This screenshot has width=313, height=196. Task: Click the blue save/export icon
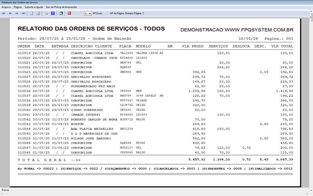pos(53,13)
